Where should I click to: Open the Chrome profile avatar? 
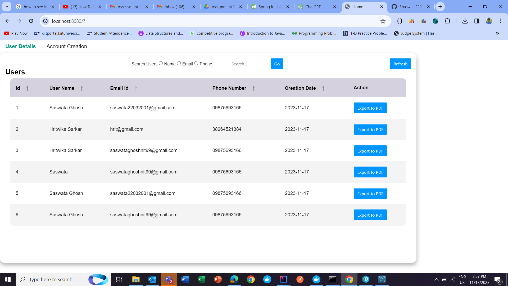click(489, 21)
